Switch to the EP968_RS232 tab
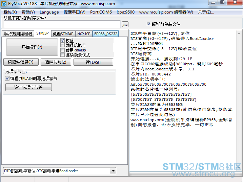The image size is (243, 182). pos(106,34)
